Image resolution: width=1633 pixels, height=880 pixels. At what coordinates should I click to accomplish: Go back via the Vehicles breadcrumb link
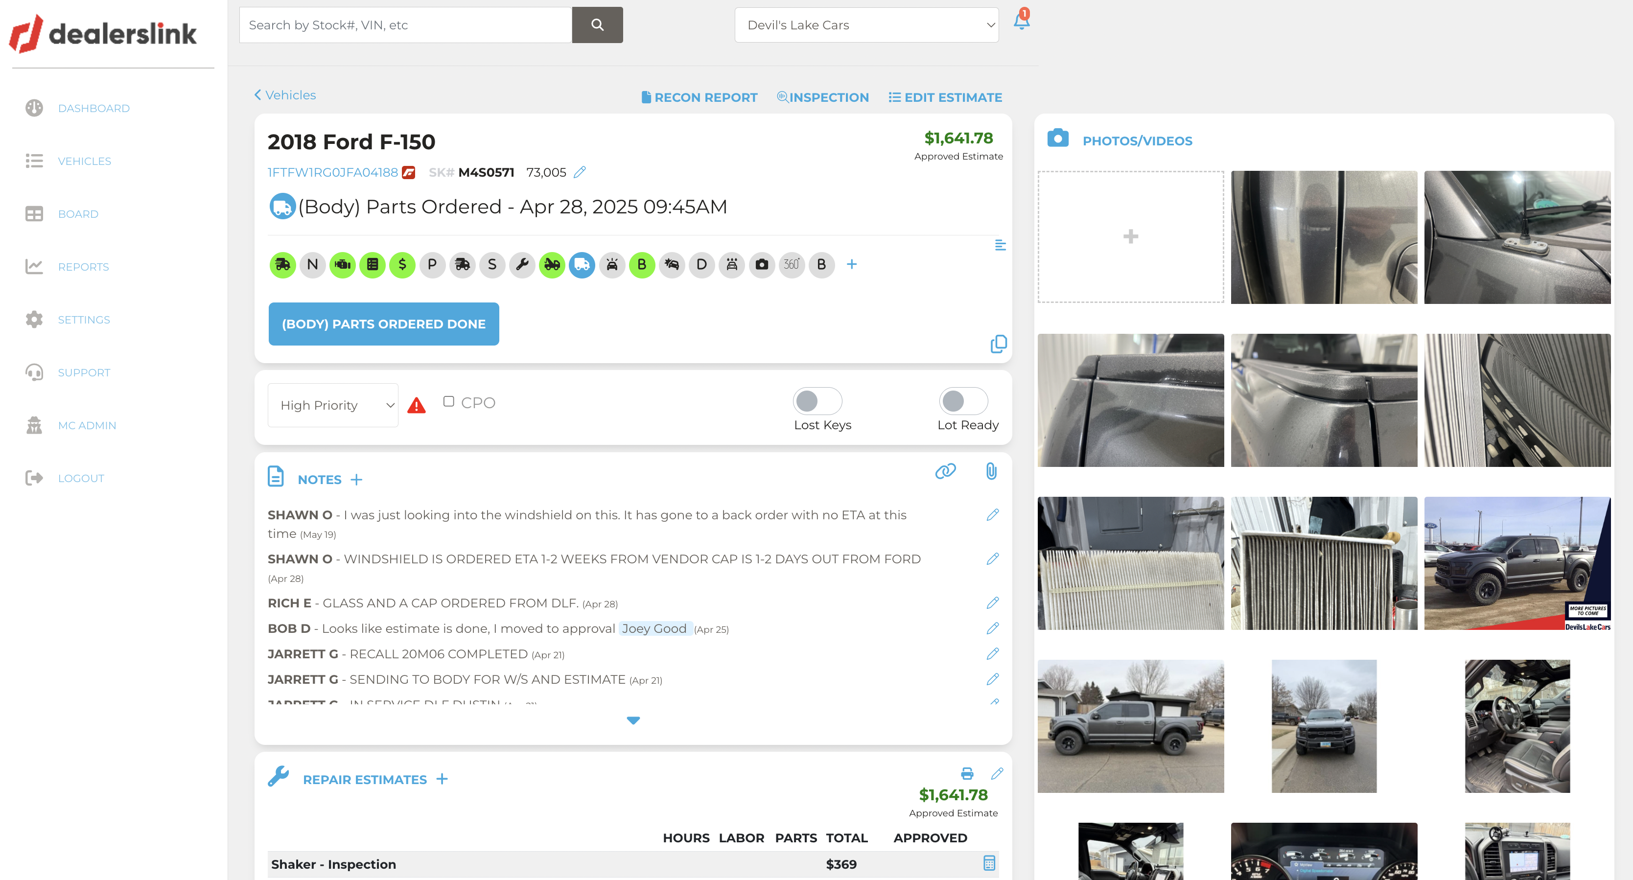tap(285, 95)
